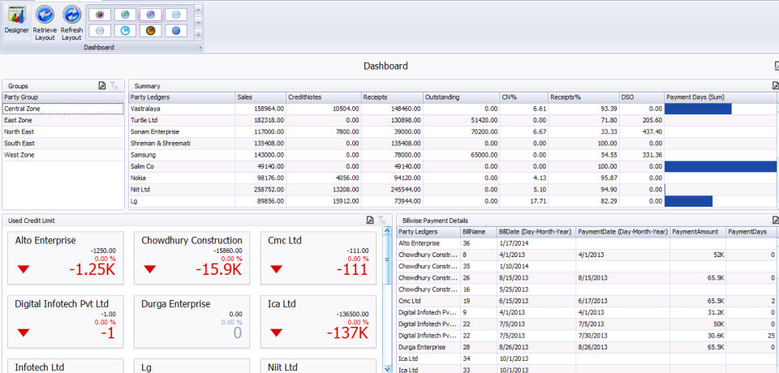
Task: Open the Dashboard group dialog launcher
Action: pos(200,48)
